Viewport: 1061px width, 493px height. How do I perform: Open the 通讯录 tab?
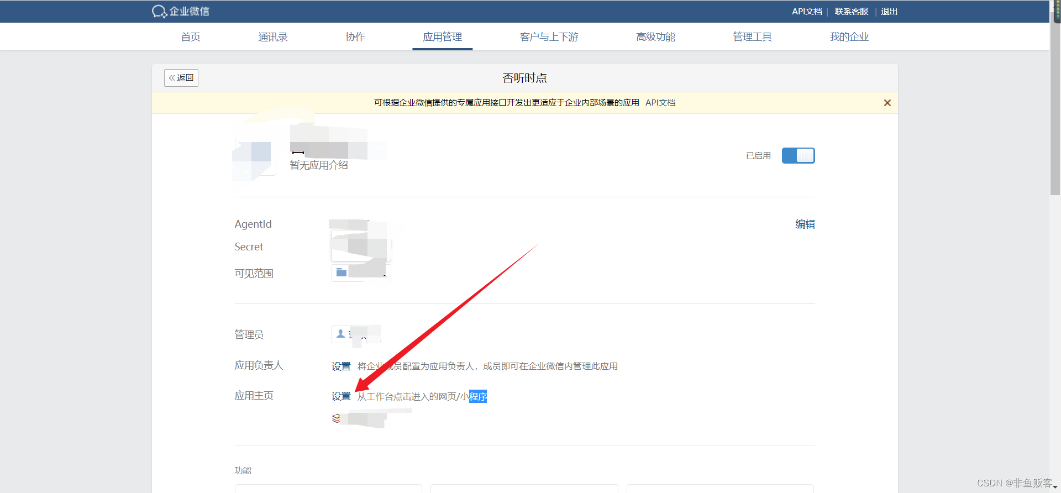pos(272,37)
